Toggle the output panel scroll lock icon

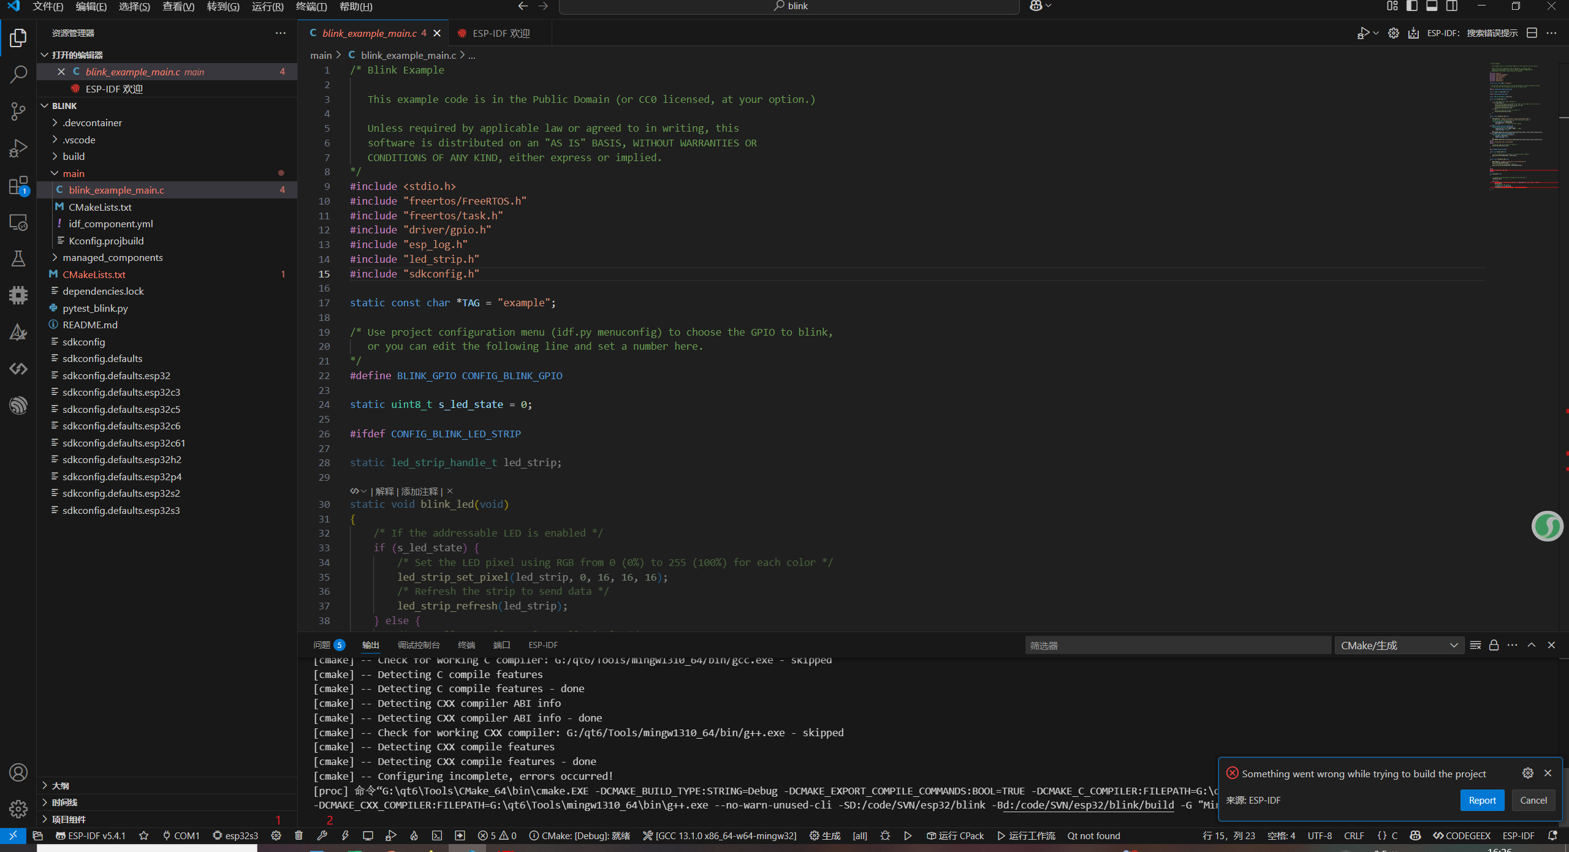pyautogui.click(x=1494, y=645)
